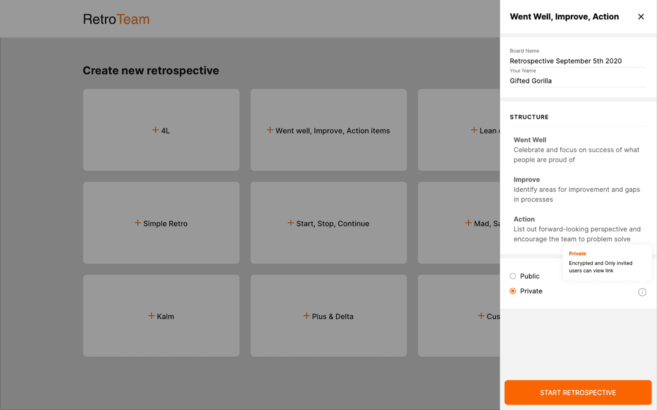Select the Public radio button
The width and height of the screenshot is (657, 410).
click(513, 276)
